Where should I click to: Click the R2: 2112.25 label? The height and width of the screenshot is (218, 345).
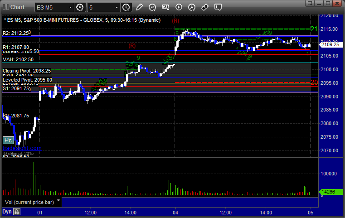pyautogui.click(x=15, y=33)
